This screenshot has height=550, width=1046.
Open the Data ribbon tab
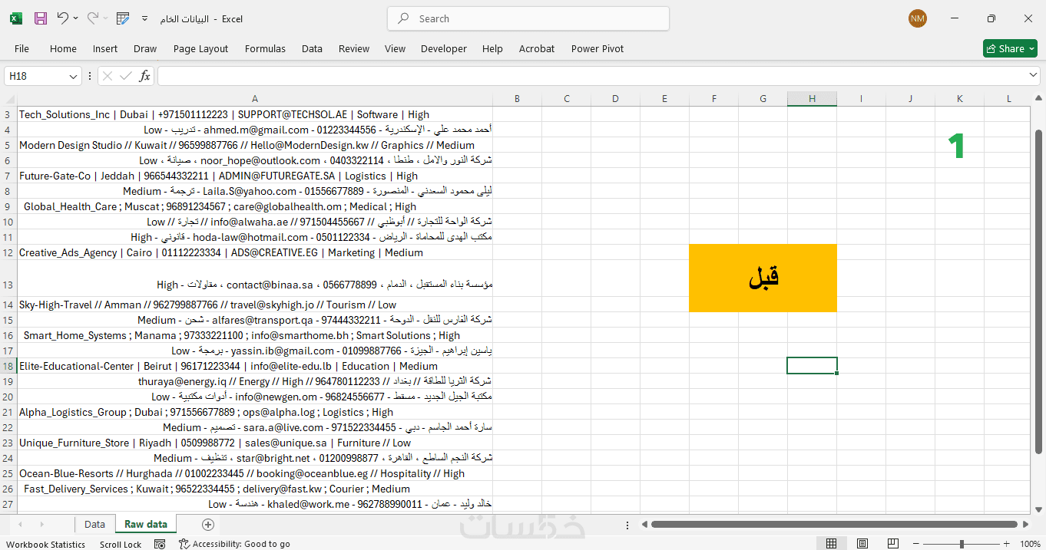(312, 48)
